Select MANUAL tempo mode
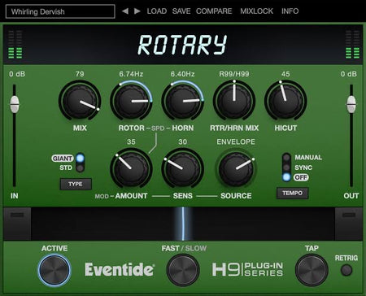The height and width of the screenshot is (296, 366). point(286,157)
